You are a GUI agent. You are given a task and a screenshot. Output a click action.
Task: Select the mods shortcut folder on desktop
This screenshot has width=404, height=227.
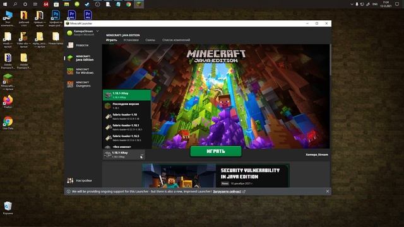coord(7,40)
